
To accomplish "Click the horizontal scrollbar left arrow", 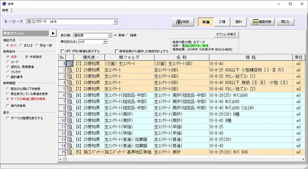I will click(61, 159).
